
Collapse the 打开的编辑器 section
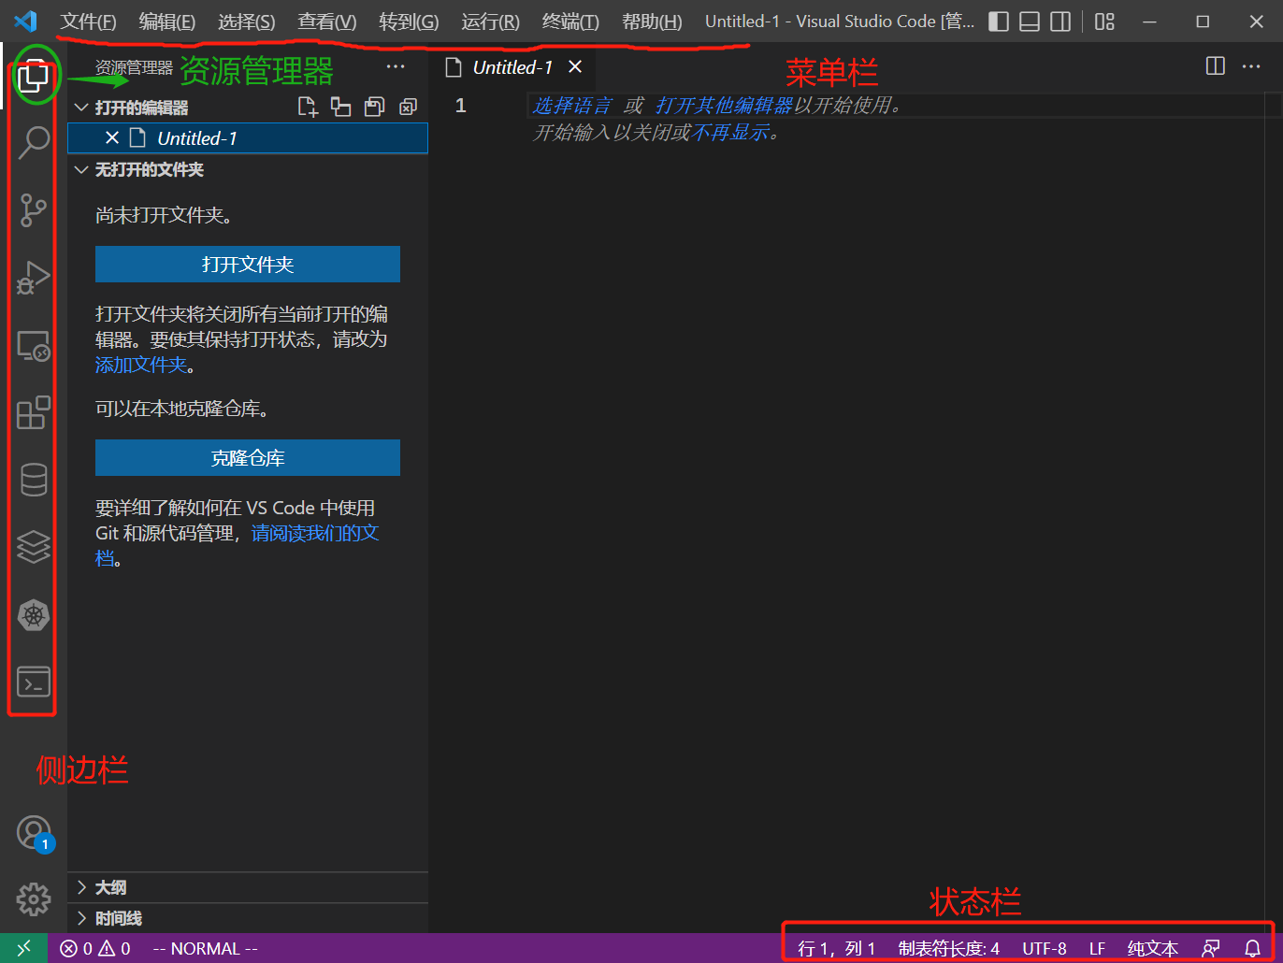(81, 108)
